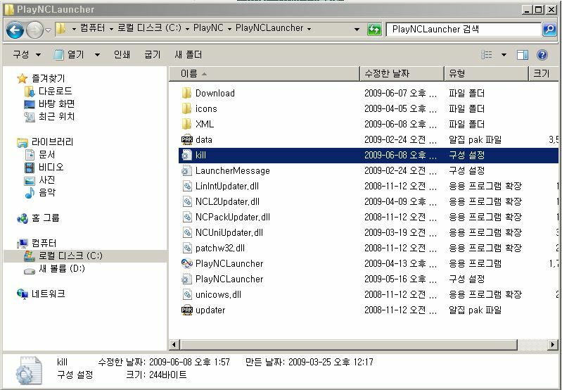Screen dimensions: 562x390
Task: Select the Download folder icon
Action: (x=186, y=94)
